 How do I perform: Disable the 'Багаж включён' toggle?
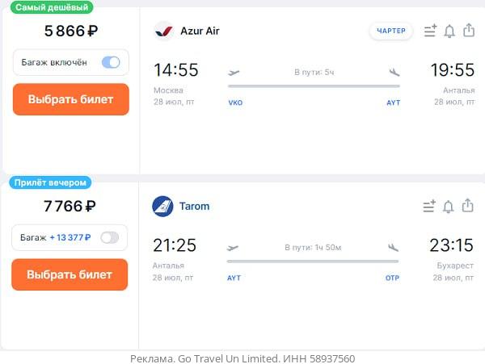click(111, 62)
